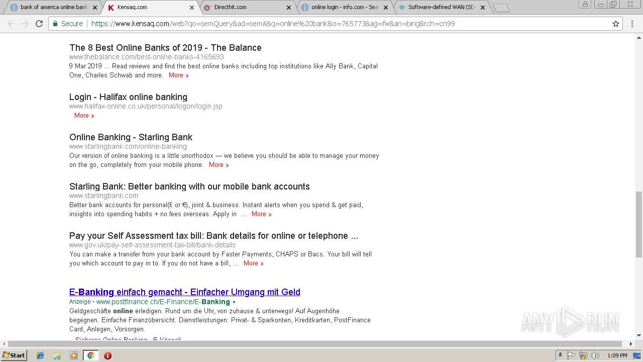Switch to the Directhit.com tab
Image resolution: width=643 pixels, height=362 pixels.
click(x=246, y=8)
